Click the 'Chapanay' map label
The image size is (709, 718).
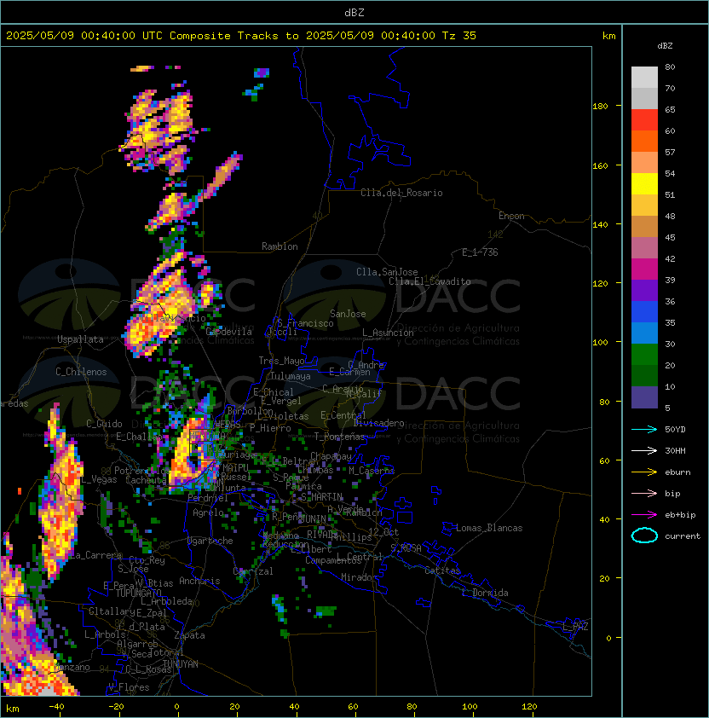point(331,456)
